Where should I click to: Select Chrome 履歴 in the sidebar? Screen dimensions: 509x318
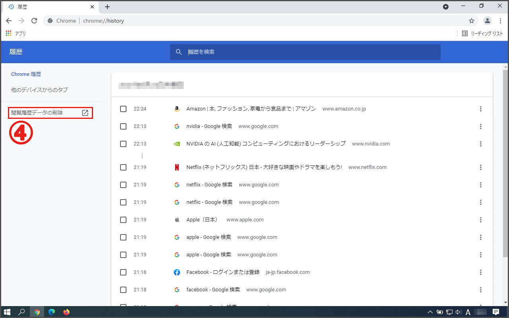pos(26,74)
